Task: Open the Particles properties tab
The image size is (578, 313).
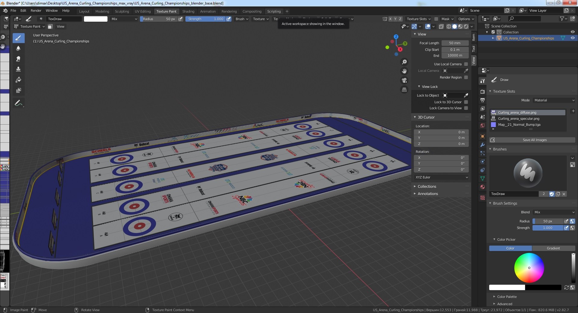Action: coord(483,153)
